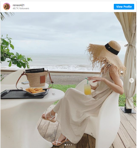Click the blue View Profile button
Image resolution: width=137 pixels, height=148 pixels.
pos(124,7)
